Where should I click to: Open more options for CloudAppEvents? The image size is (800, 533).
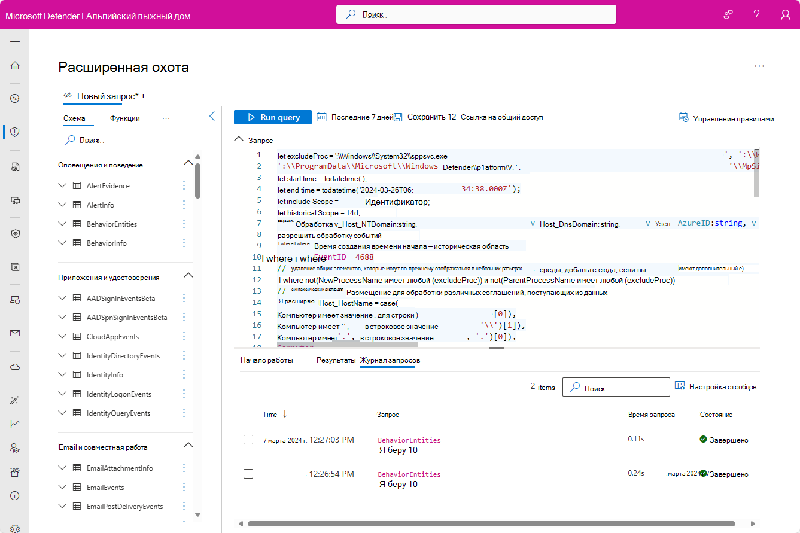pos(184,337)
